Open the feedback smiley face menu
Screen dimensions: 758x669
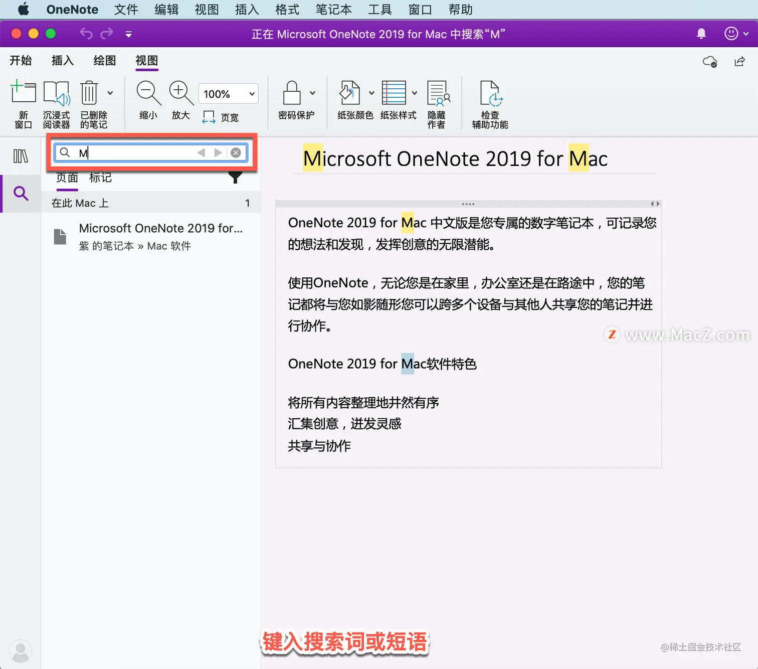[736, 34]
